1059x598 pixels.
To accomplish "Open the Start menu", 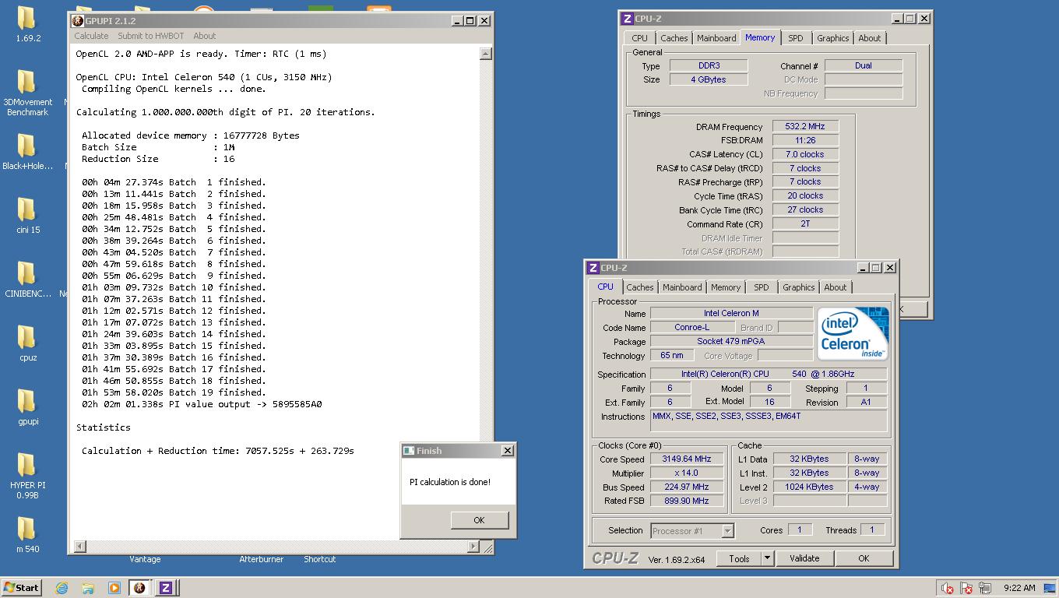I will (22, 588).
